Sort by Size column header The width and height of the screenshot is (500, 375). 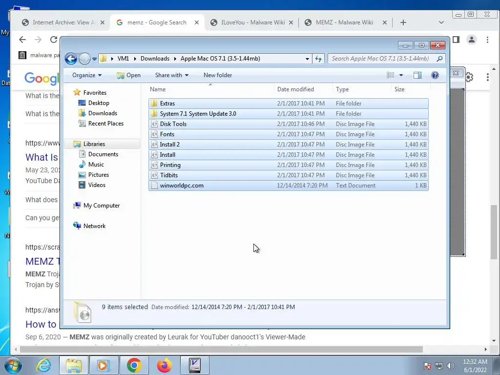(399, 89)
